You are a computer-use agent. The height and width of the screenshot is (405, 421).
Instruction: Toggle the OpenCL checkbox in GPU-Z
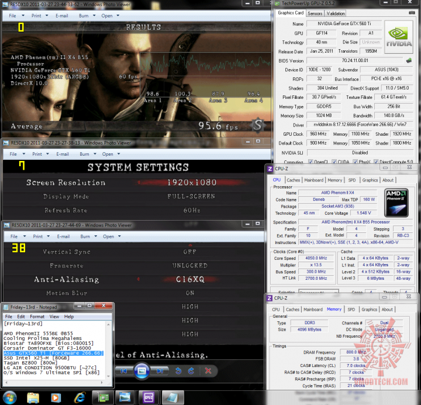point(310,162)
